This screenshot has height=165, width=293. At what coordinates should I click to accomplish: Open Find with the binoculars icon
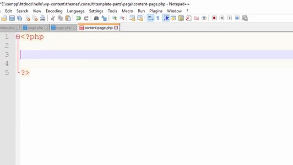96,18
